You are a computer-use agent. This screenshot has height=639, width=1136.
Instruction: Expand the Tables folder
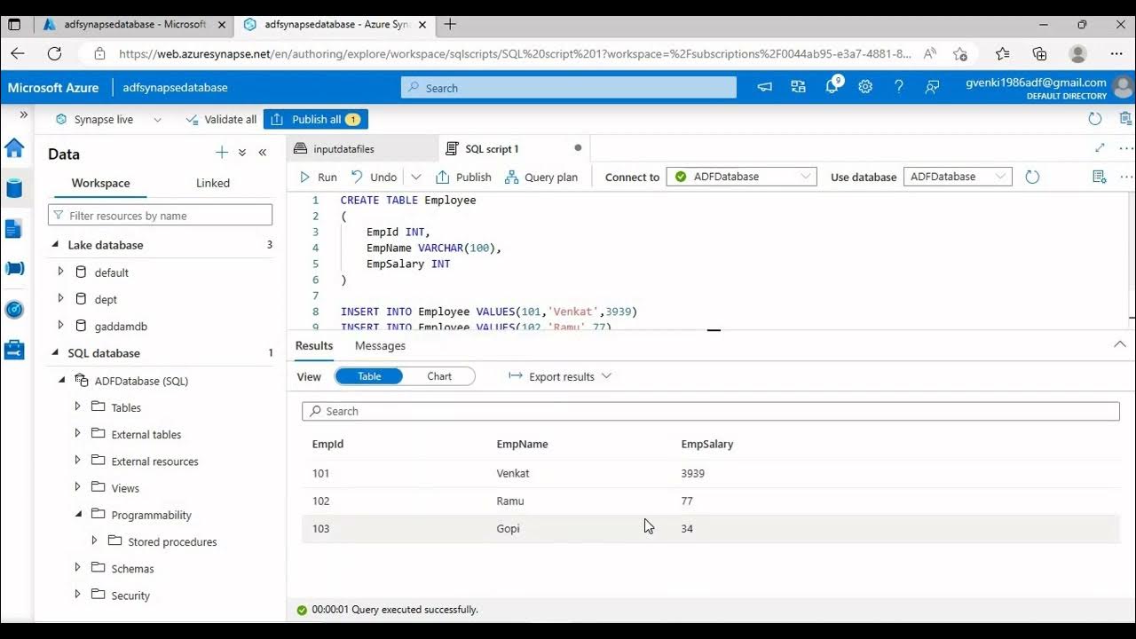pos(77,407)
